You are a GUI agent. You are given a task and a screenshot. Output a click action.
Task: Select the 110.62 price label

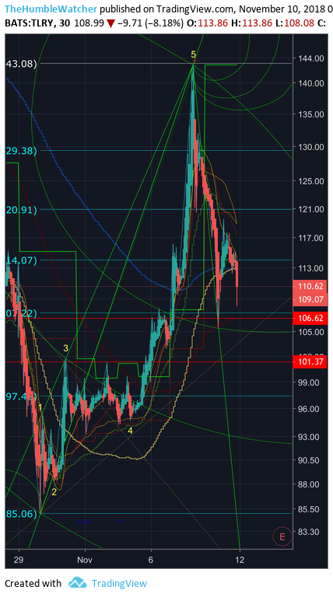pyautogui.click(x=310, y=286)
